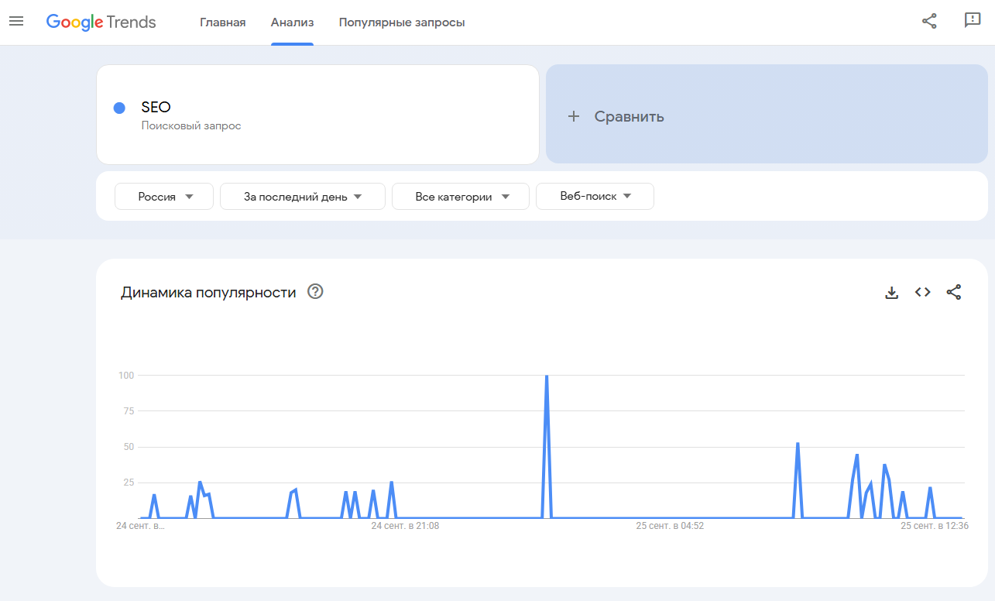Click the Google Trends logo

pos(101,22)
